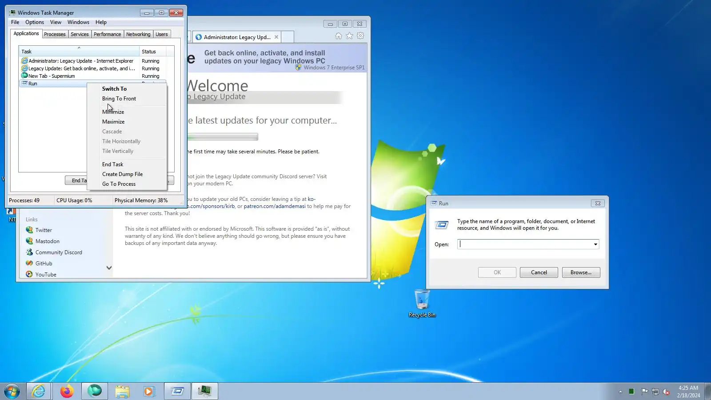Show hidden system tray icons

pyautogui.click(x=620, y=392)
